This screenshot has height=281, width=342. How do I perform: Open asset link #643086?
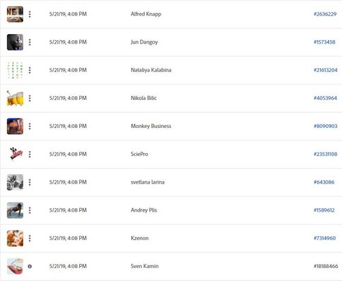(x=324, y=182)
